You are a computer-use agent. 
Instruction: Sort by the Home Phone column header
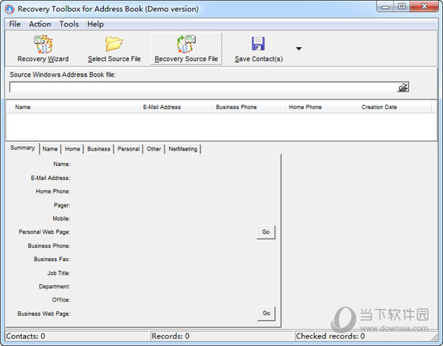[x=321, y=107]
